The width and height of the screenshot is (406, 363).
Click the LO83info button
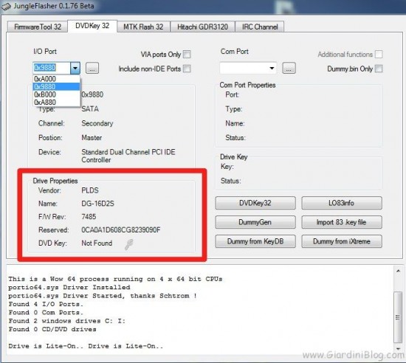coord(342,203)
